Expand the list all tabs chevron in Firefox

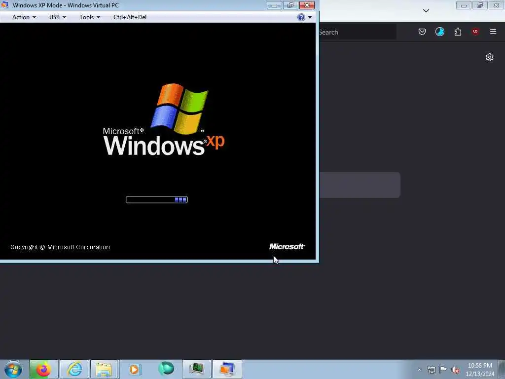click(x=426, y=11)
